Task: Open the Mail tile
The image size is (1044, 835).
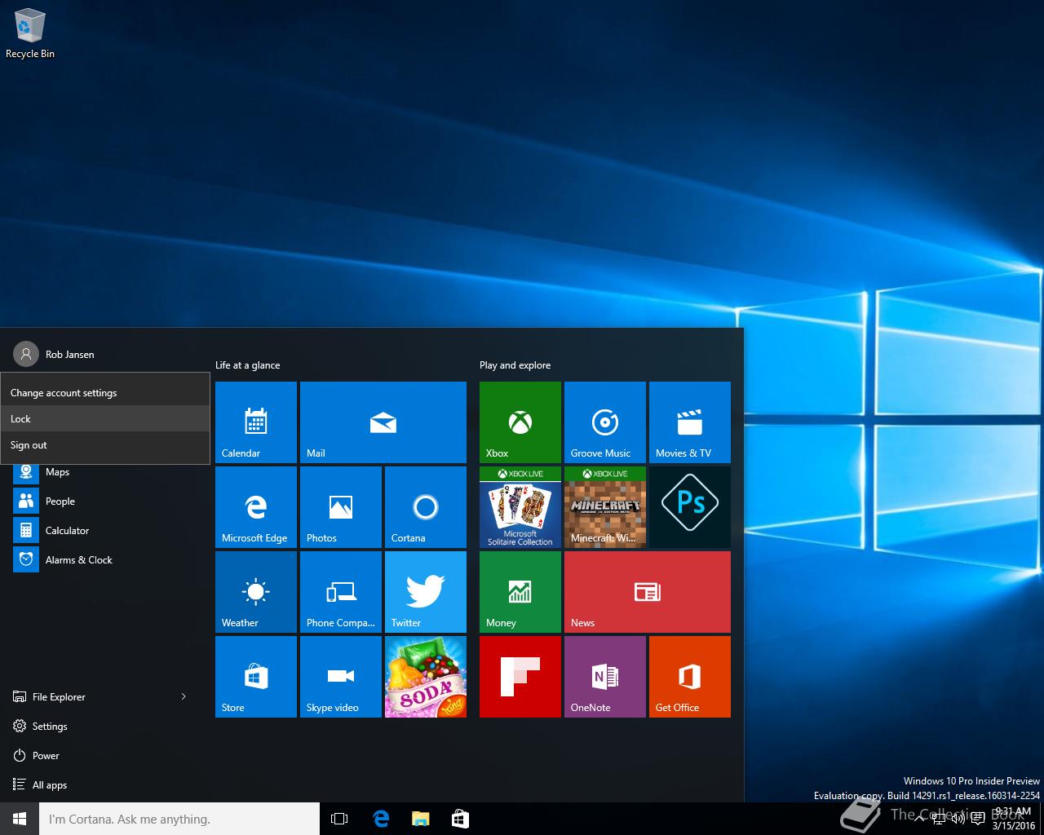Action: pos(383,422)
